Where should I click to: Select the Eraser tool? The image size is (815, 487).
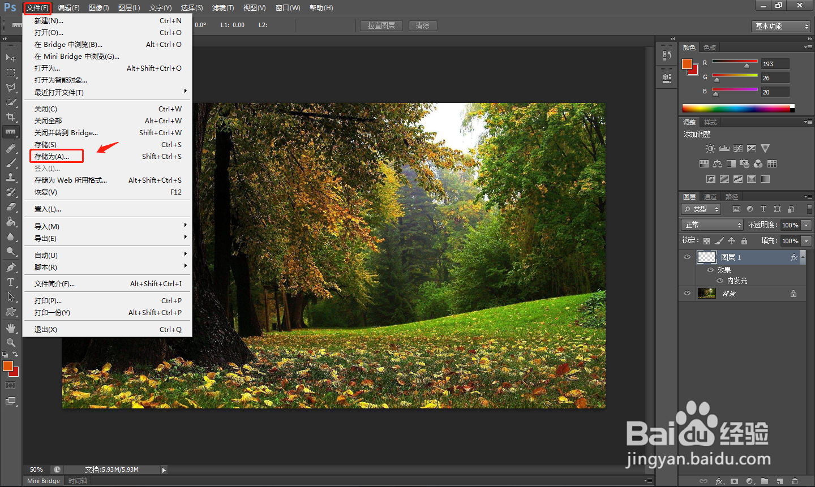click(x=10, y=207)
